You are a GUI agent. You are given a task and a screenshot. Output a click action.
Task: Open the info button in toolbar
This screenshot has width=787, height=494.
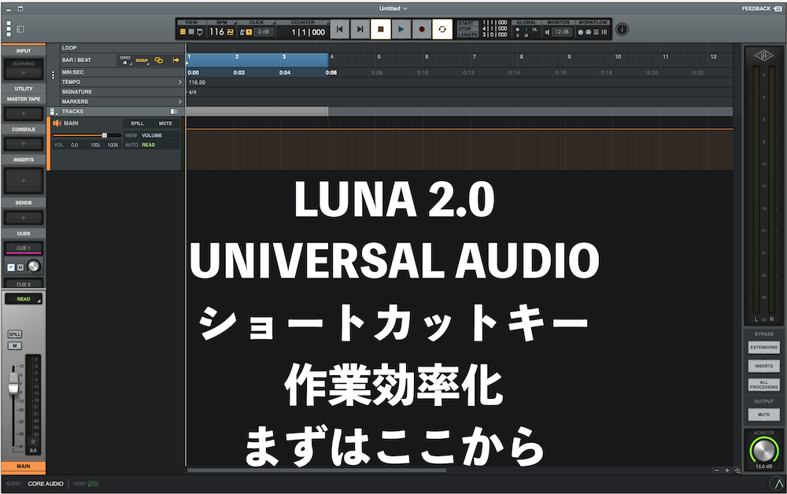pos(622,30)
